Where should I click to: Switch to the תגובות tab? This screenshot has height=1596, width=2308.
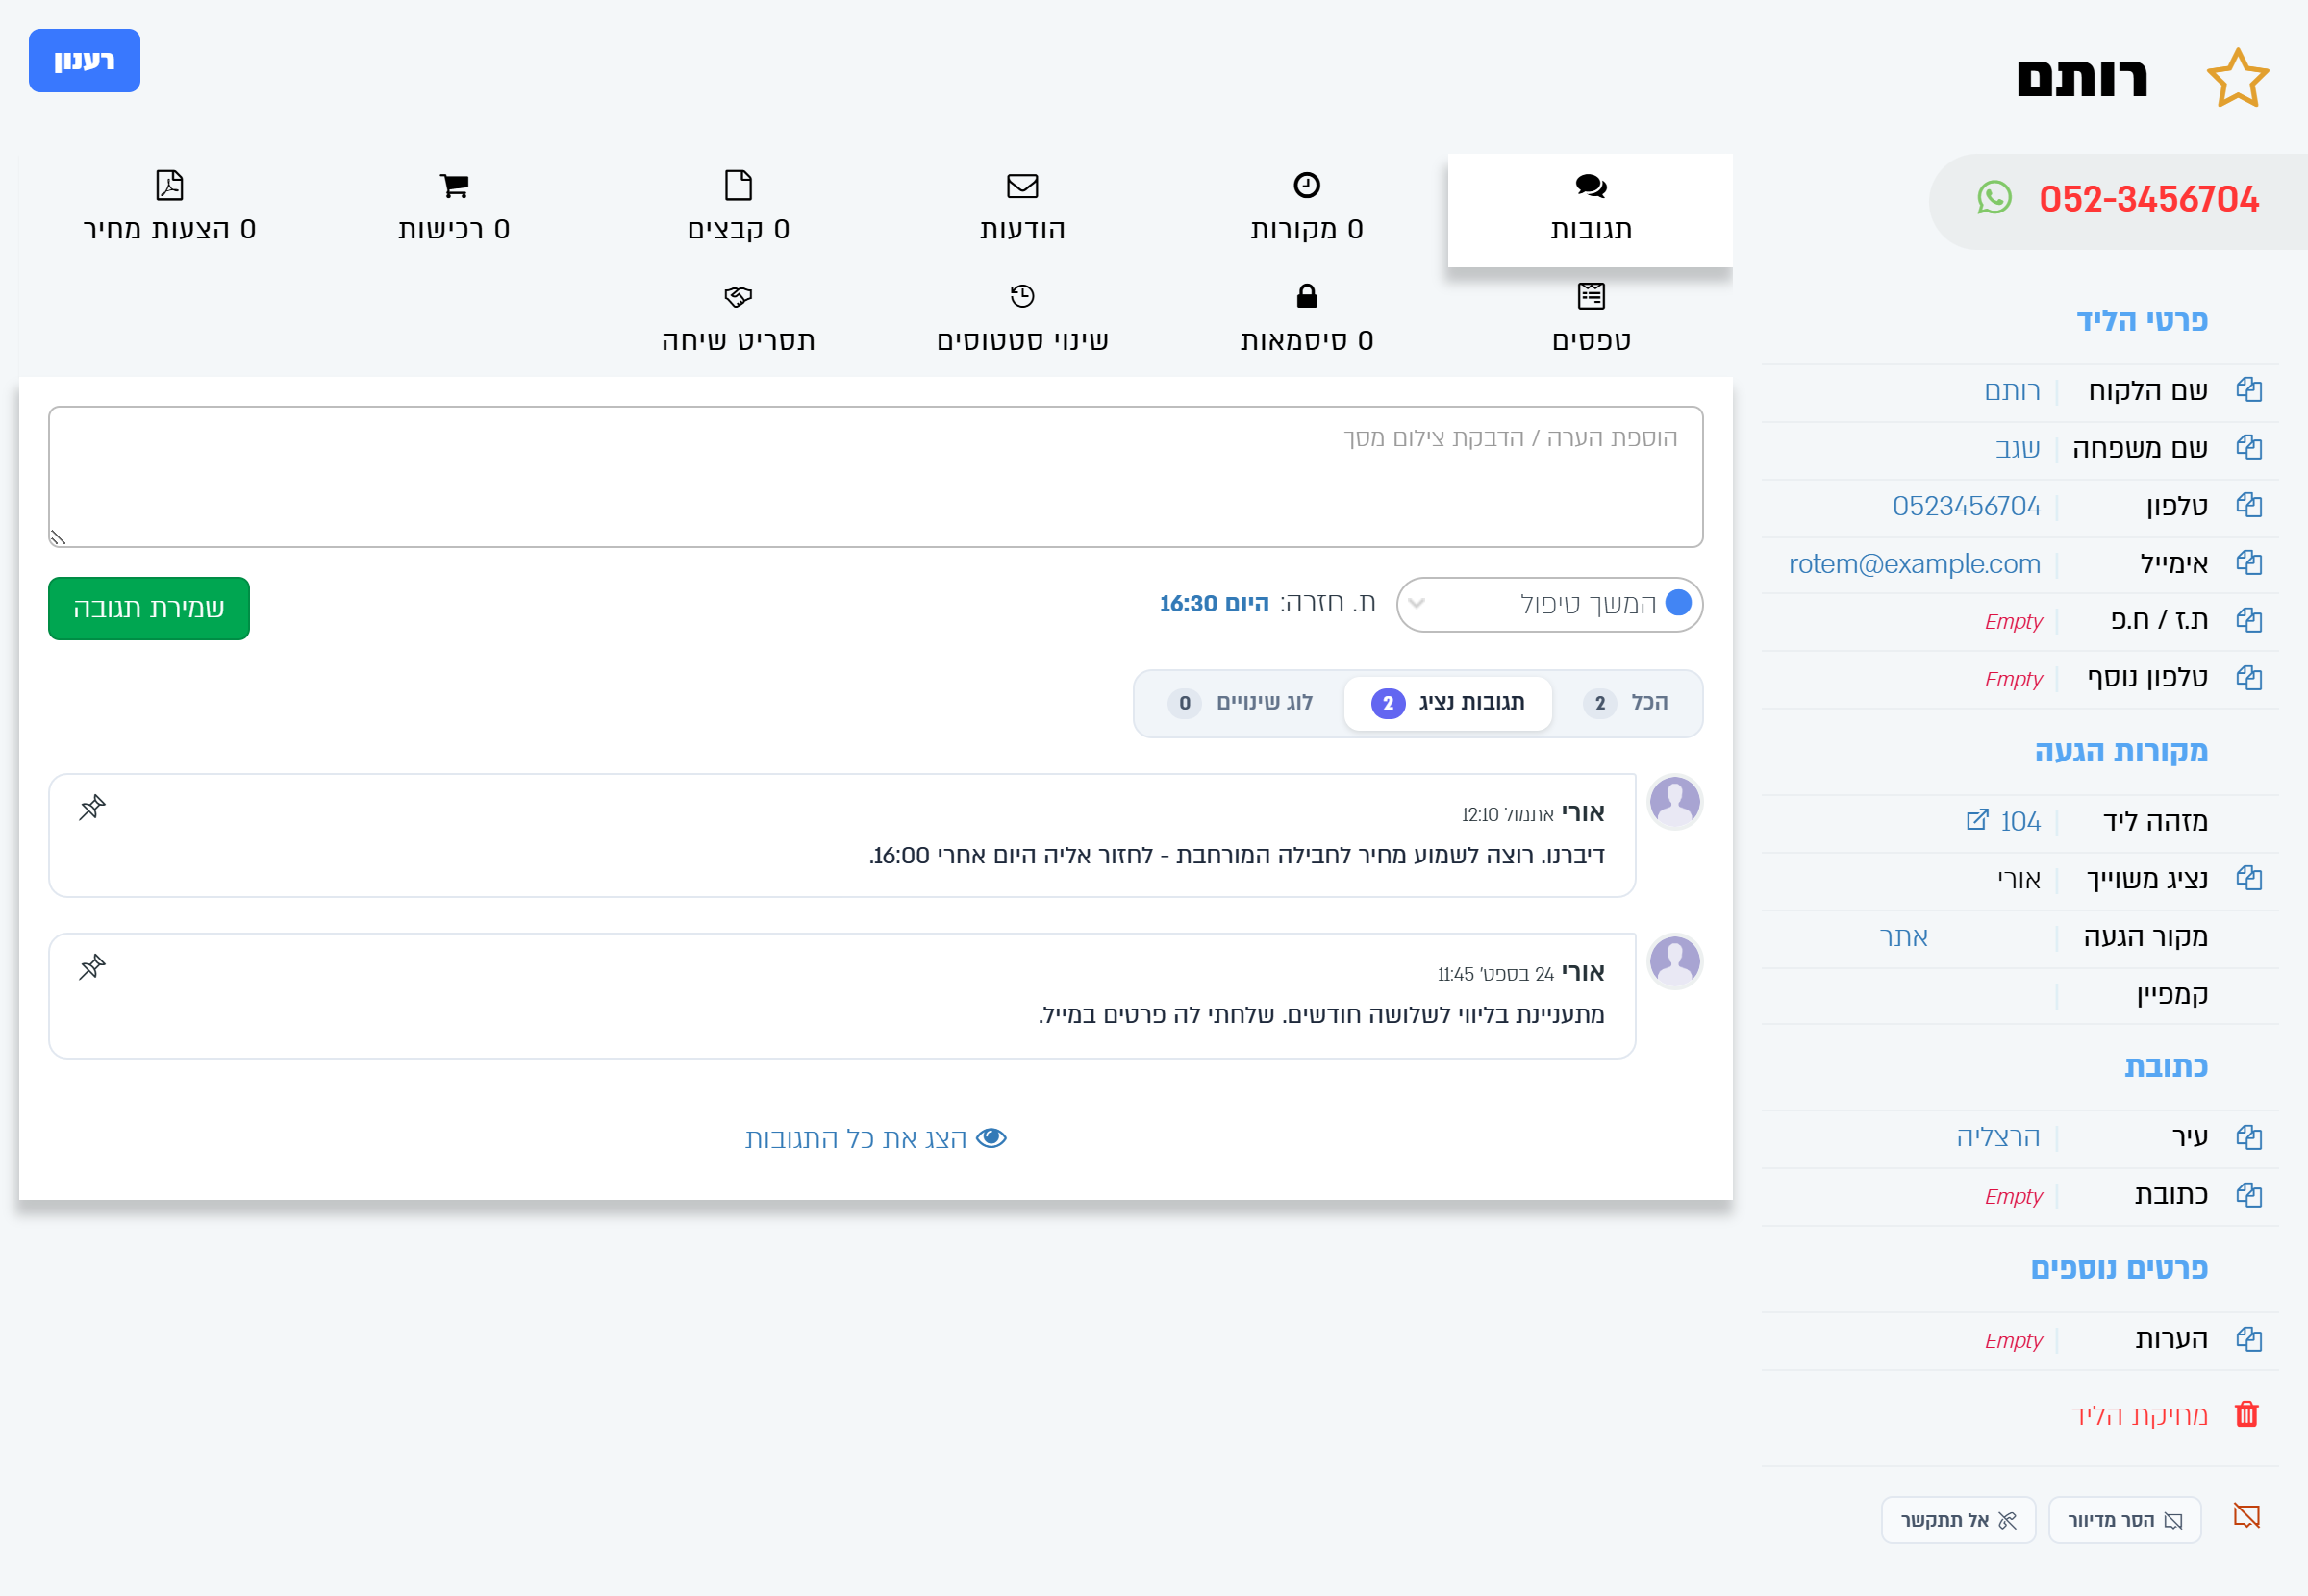tap(1590, 210)
